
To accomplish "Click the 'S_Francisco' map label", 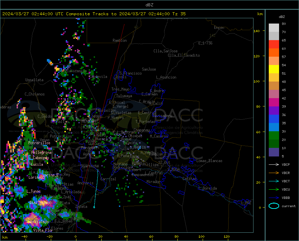I will click(x=131, y=73).
